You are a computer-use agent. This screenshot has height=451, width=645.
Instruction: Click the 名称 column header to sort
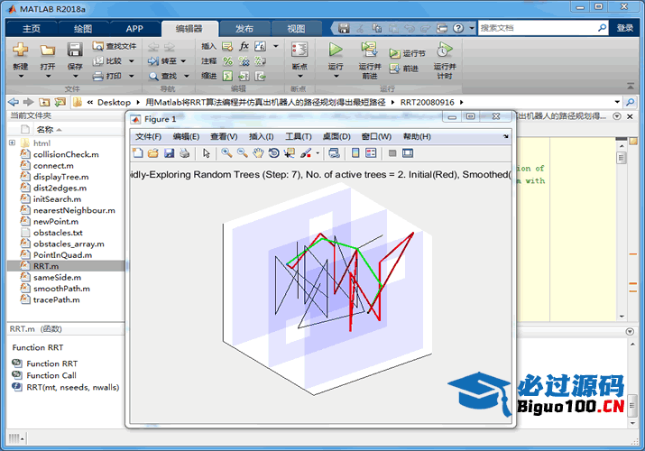click(45, 130)
